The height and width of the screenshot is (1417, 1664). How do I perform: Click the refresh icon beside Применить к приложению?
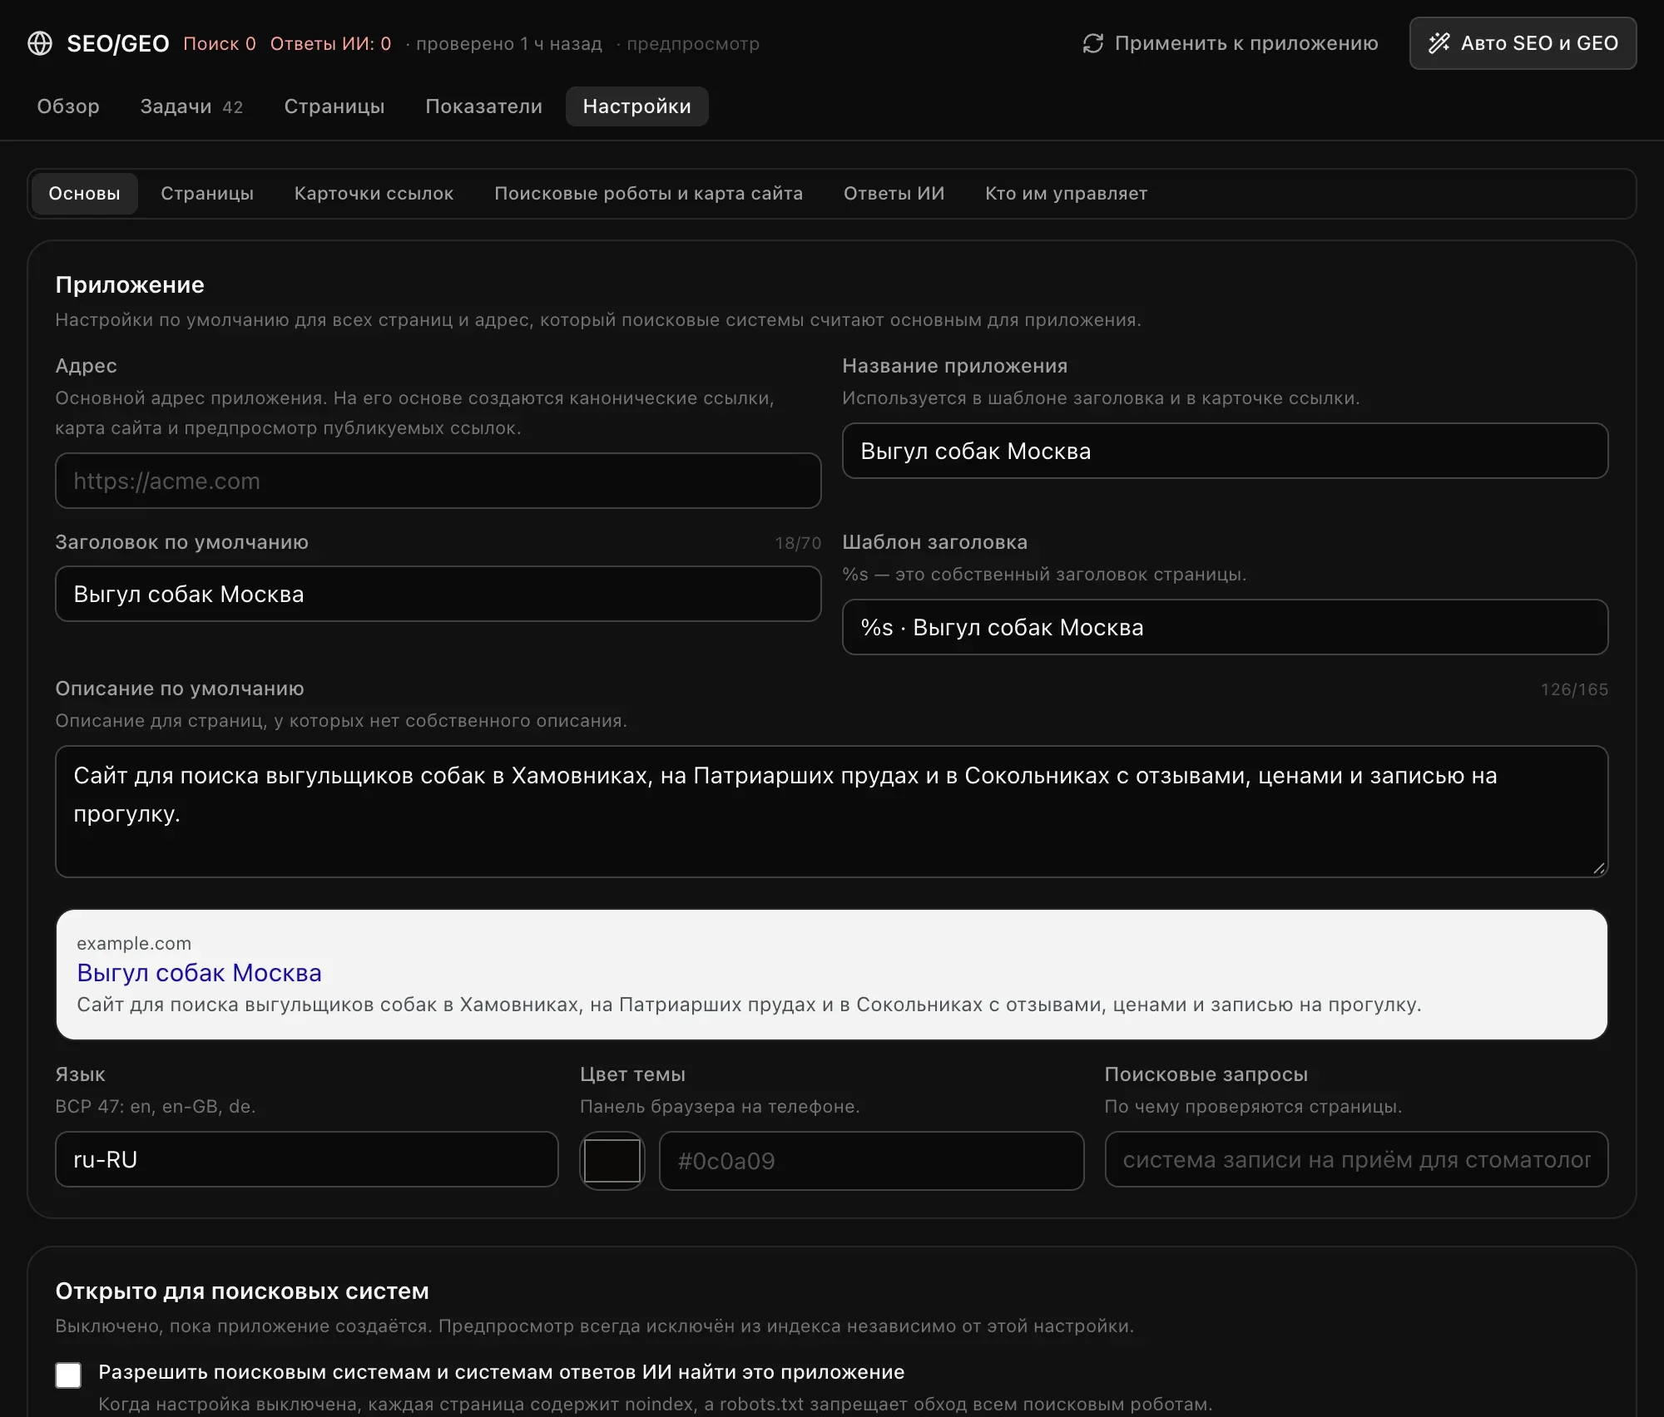(x=1092, y=43)
